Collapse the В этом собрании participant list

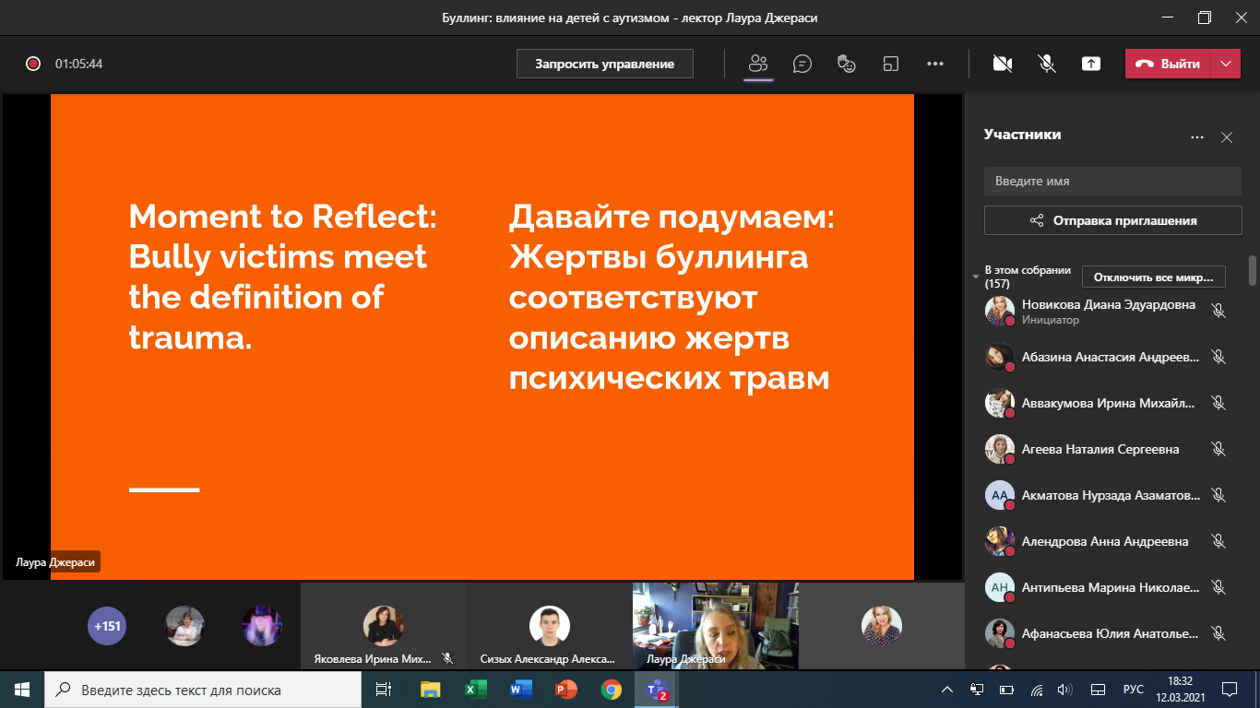[x=976, y=277]
